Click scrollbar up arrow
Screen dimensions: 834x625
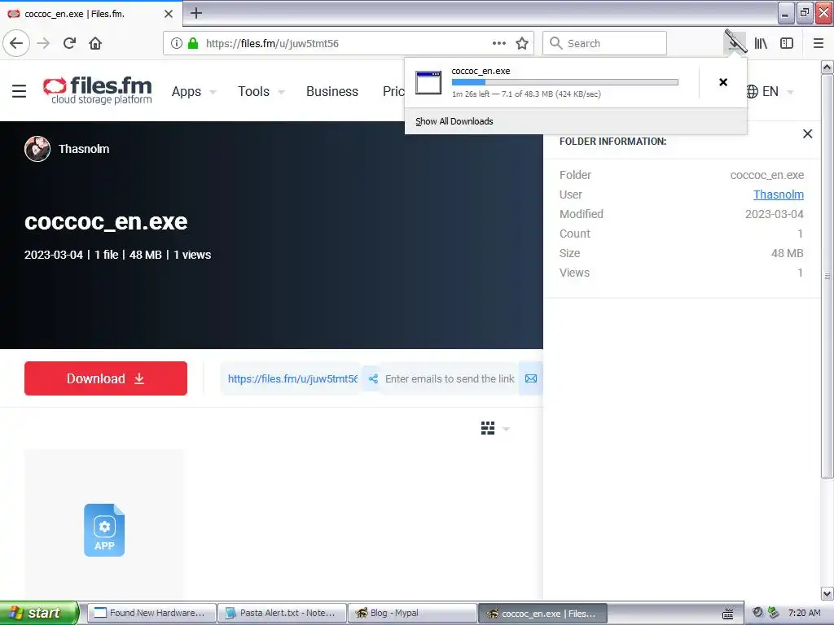click(827, 67)
